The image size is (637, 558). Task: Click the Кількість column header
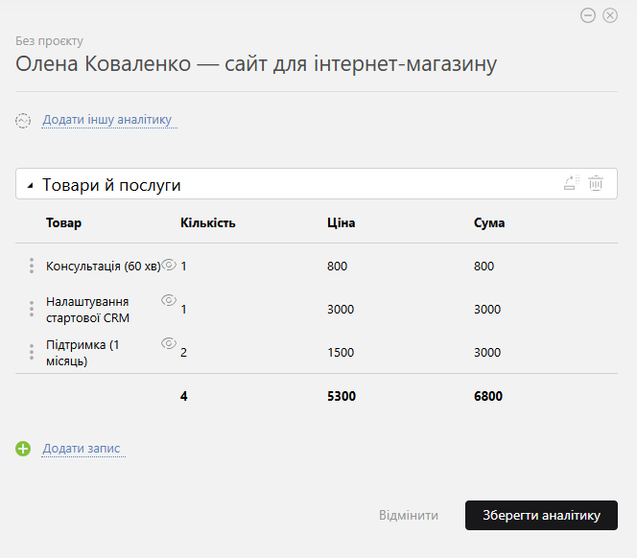click(208, 223)
